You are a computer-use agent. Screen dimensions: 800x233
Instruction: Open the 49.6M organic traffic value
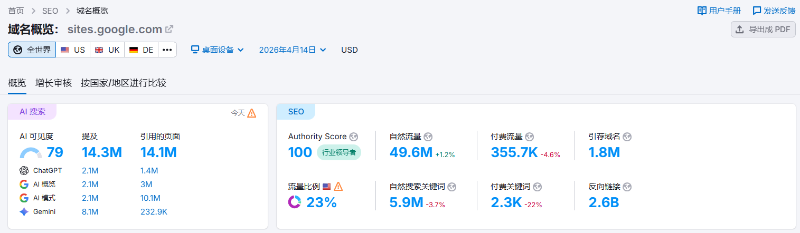pyautogui.click(x=411, y=152)
